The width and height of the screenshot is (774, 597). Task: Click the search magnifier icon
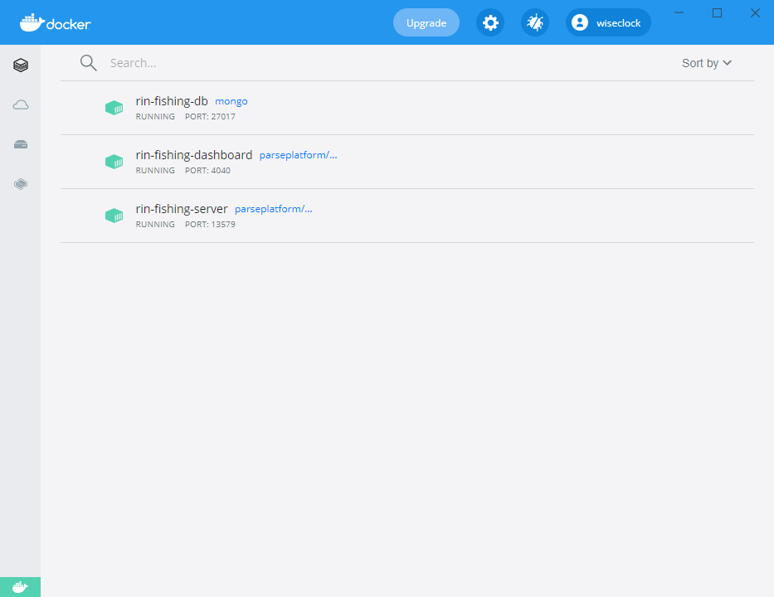(89, 63)
